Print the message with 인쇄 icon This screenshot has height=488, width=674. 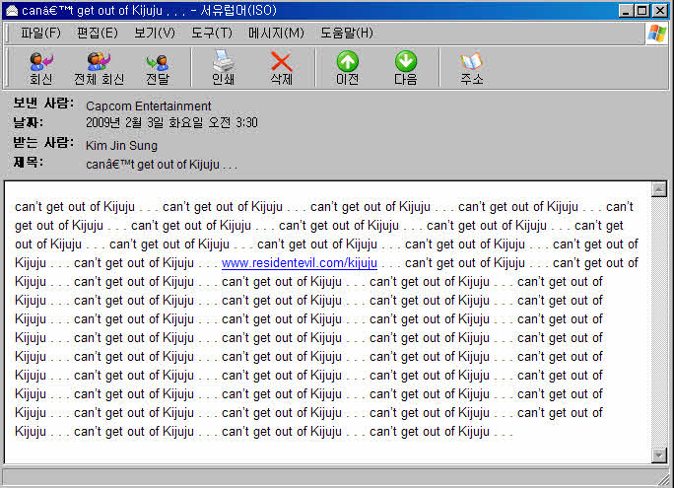click(x=223, y=68)
